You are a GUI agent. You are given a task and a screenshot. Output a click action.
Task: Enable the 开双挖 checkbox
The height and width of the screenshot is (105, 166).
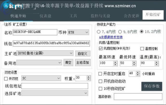click(x=6, y=79)
